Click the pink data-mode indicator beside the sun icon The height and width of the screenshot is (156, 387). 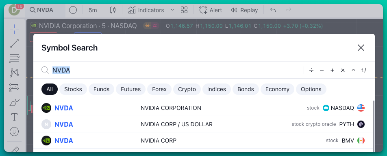155,26
